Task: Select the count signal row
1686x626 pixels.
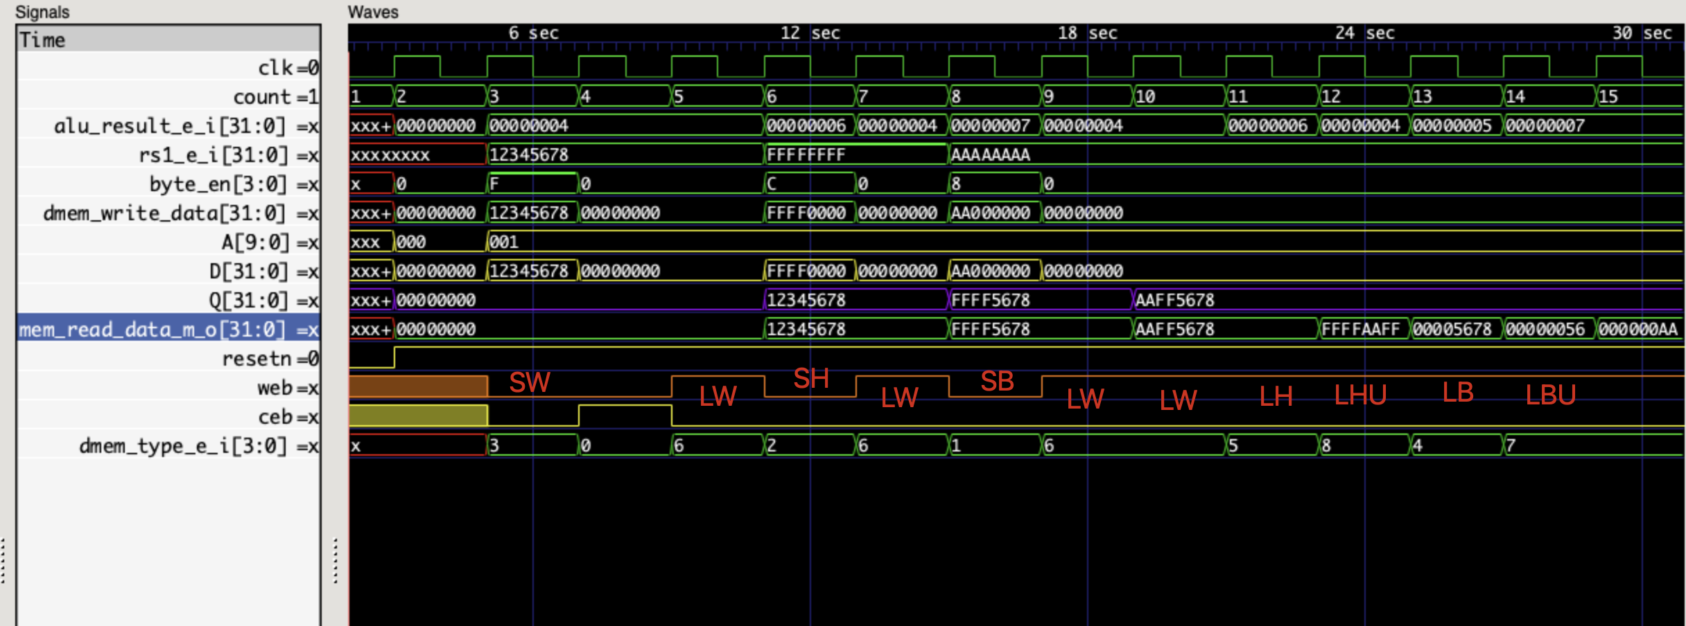Action: (x=168, y=97)
